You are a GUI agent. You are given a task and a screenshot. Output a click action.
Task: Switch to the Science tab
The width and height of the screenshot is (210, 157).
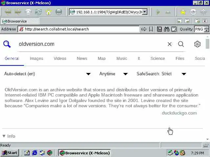click(x=157, y=59)
